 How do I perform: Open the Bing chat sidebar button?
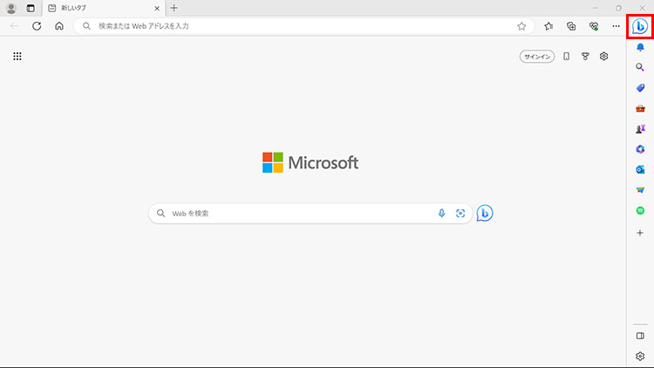[640, 26]
